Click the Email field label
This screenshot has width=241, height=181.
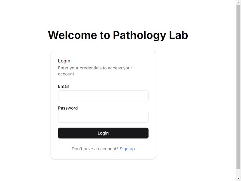coord(63,86)
